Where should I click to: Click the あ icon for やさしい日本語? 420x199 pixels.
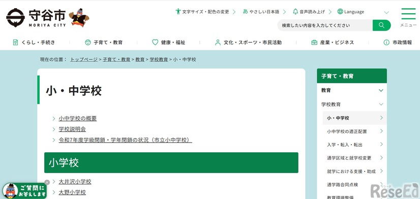click(245, 12)
